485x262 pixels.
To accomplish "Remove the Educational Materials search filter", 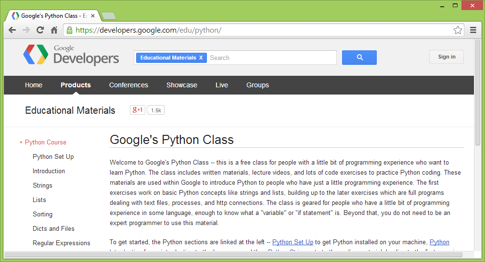I will click(201, 58).
